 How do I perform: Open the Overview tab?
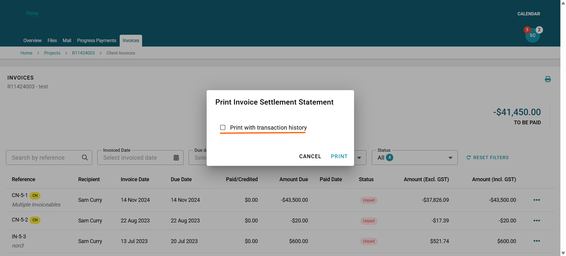point(32,41)
